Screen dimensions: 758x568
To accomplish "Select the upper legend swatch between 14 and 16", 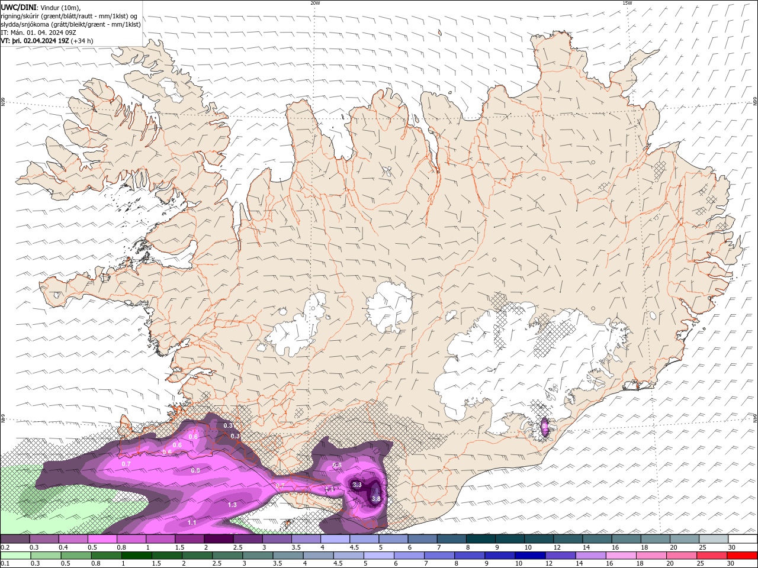I will click(597, 539).
